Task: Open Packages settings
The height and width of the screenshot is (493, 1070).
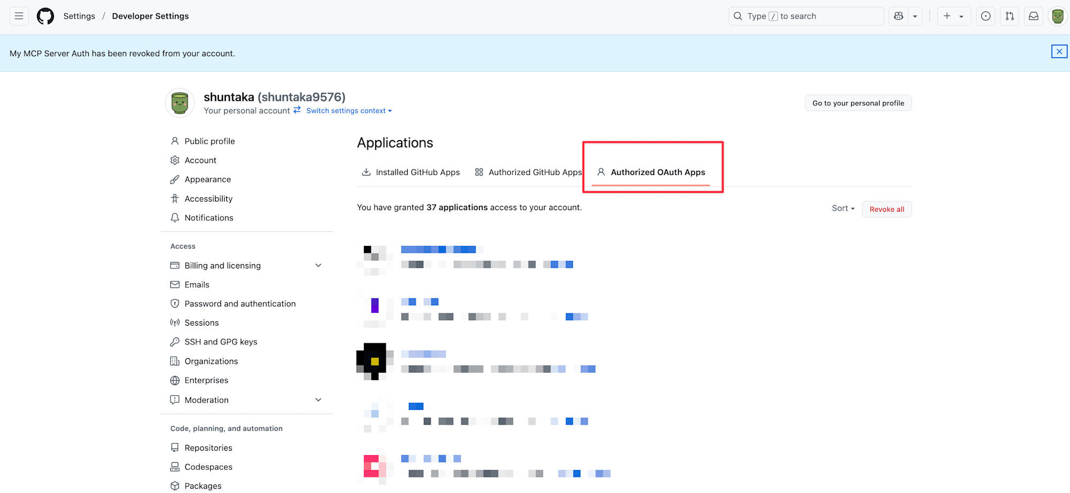Action: click(203, 486)
